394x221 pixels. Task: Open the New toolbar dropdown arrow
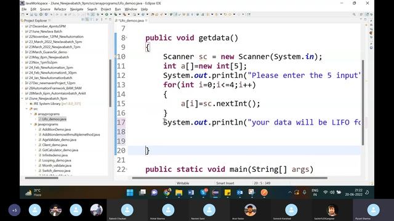pyautogui.click(x=27, y=15)
